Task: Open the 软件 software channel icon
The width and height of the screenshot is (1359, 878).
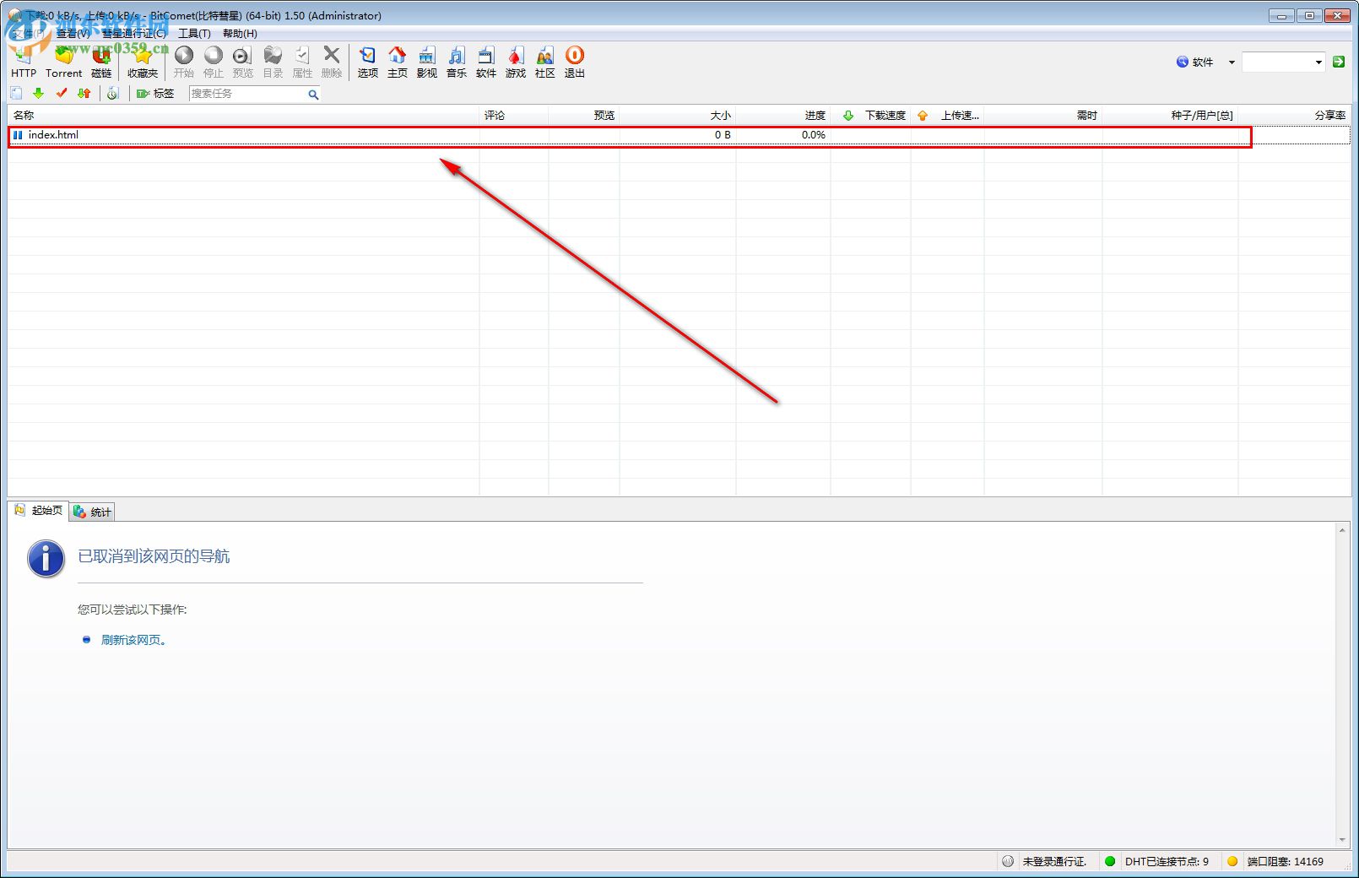Action: (486, 62)
